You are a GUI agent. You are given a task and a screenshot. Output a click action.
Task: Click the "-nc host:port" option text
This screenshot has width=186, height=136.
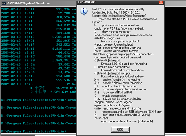click(x=101, y=118)
